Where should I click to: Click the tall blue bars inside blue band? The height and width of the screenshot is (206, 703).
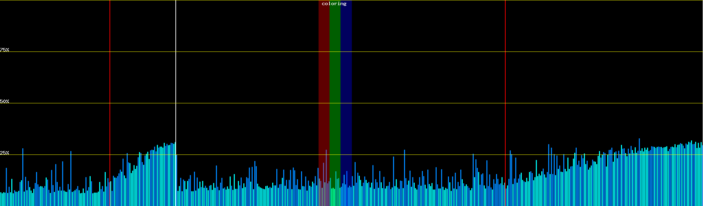click(347, 189)
